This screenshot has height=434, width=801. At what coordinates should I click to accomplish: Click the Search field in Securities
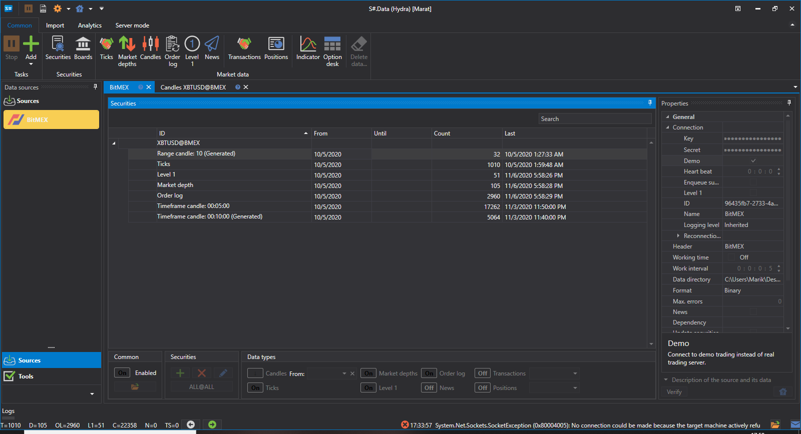[595, 119]
